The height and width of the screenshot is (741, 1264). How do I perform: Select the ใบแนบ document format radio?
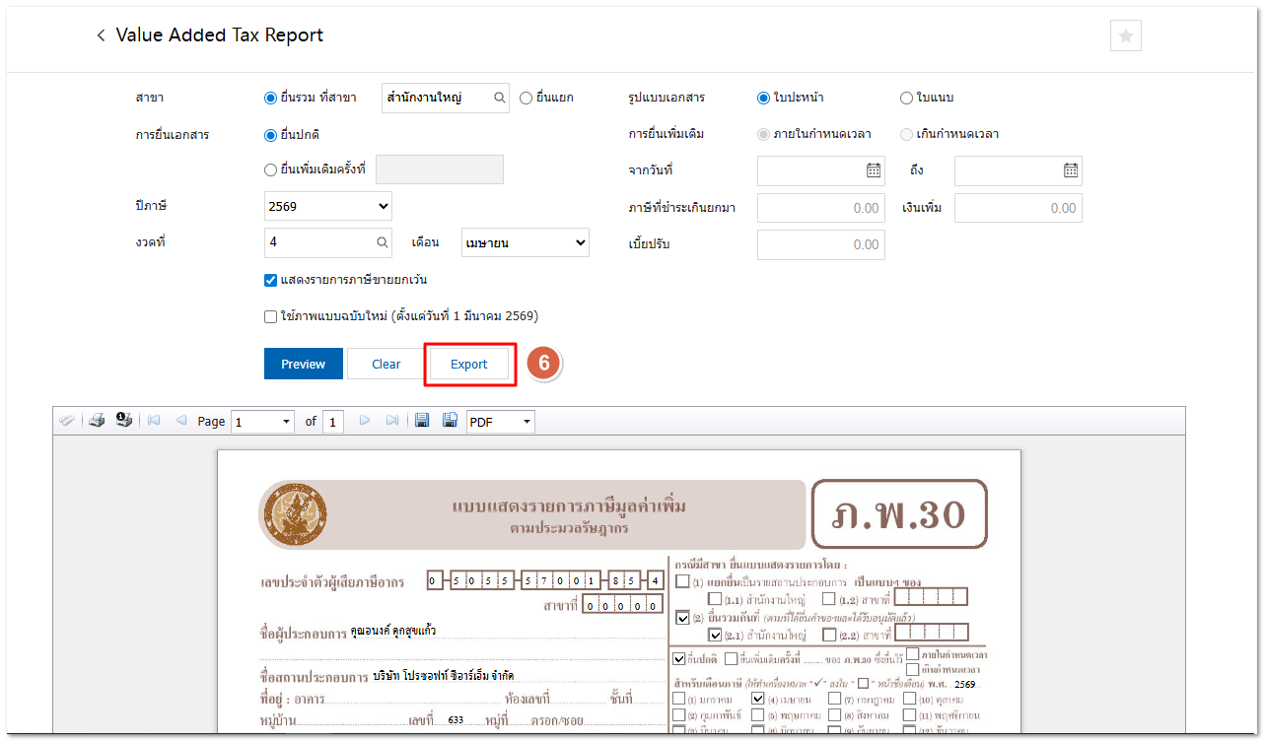(x=906, y=98)
